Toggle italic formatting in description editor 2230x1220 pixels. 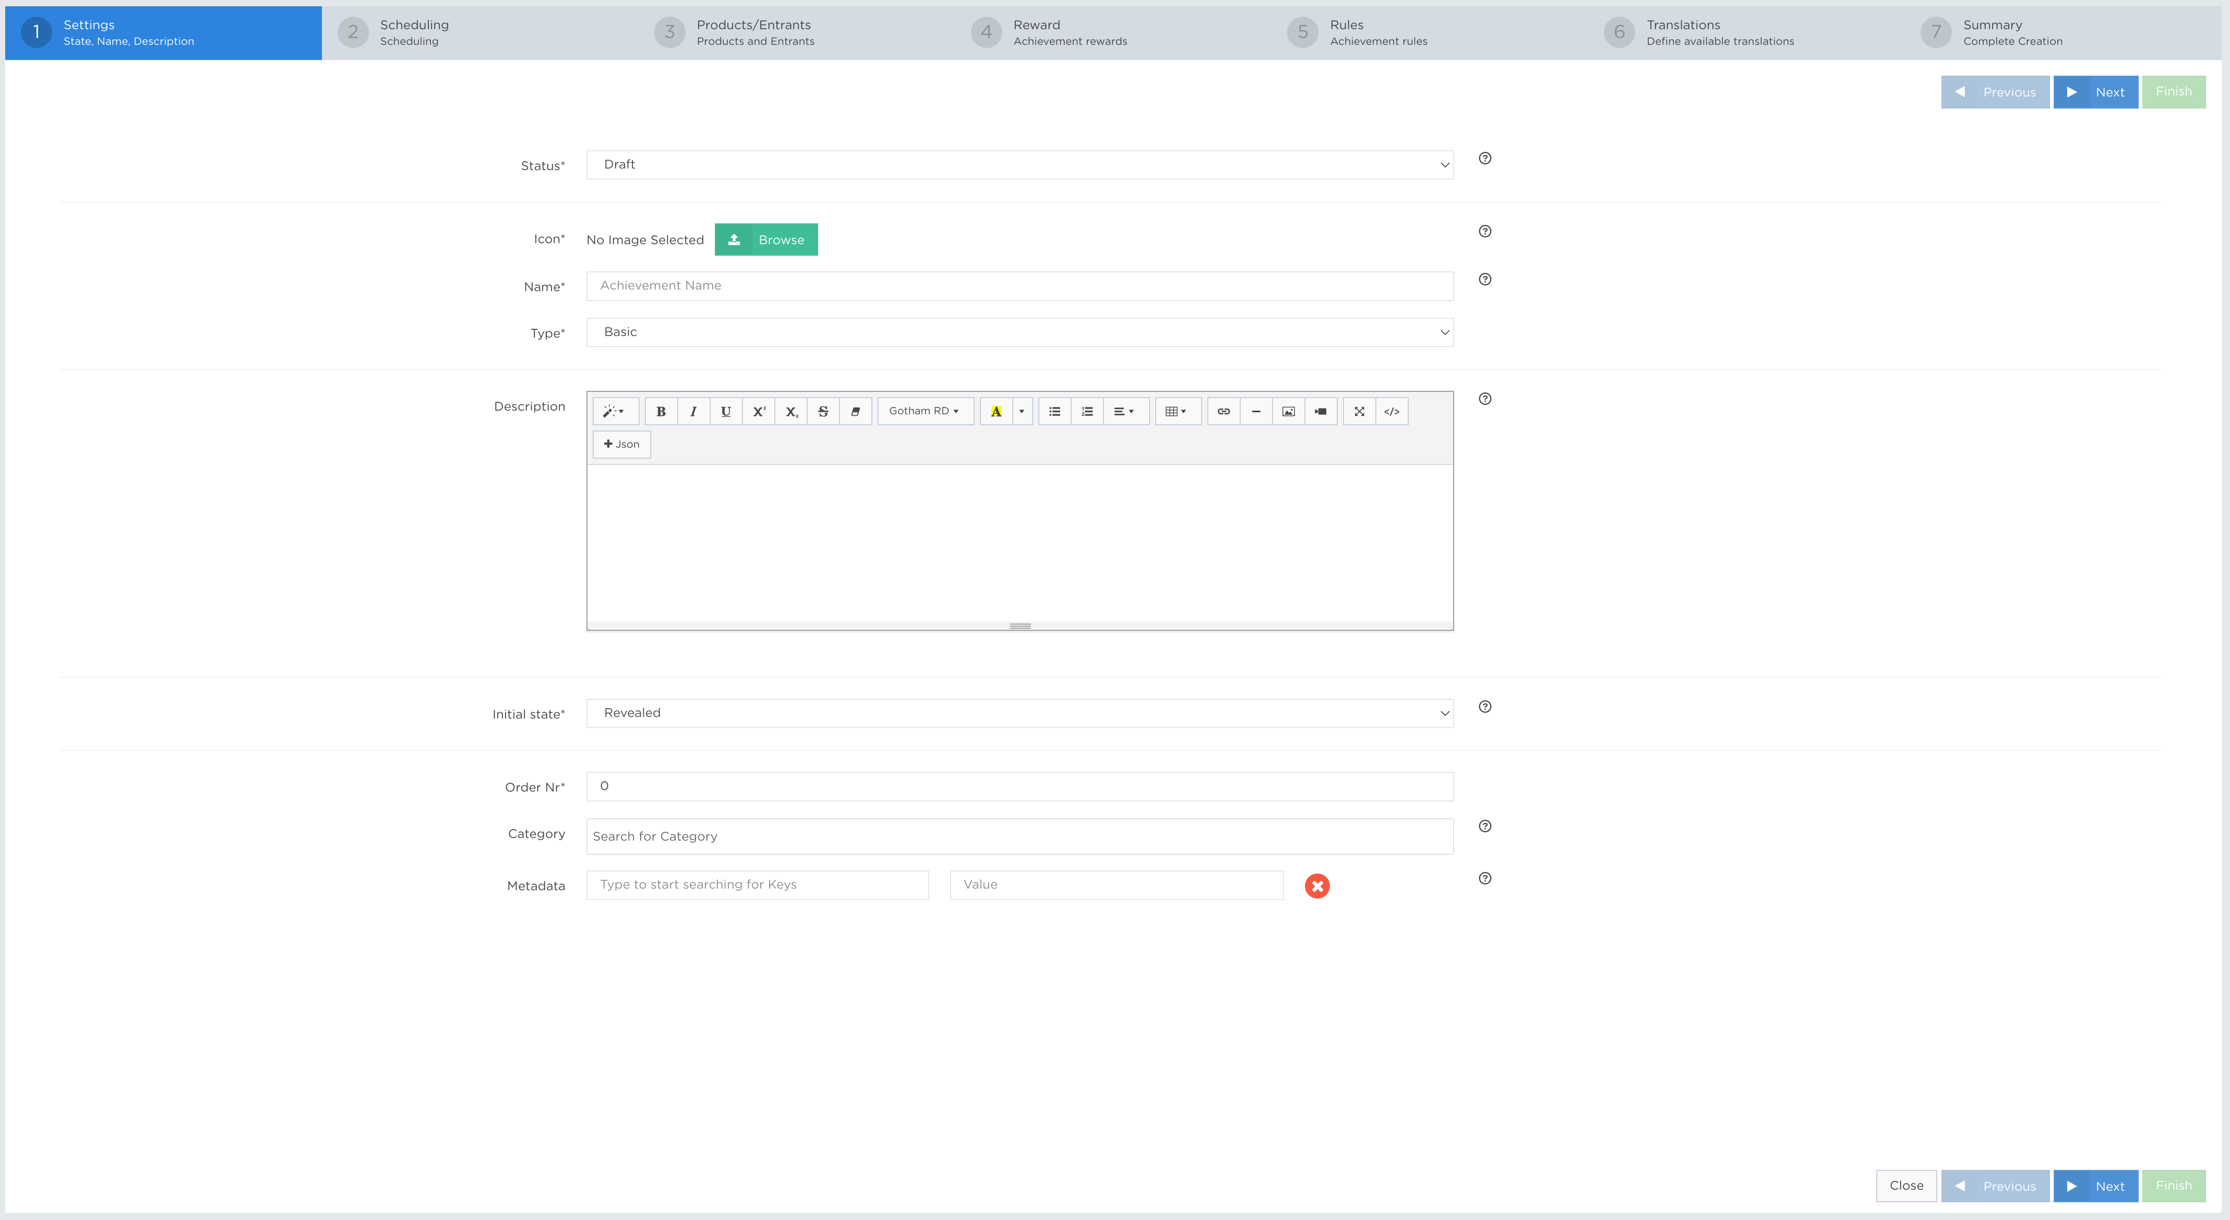click(693, 411)
